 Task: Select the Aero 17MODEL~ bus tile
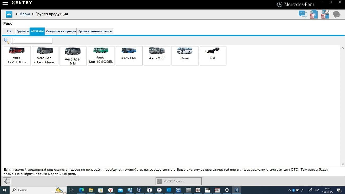point(17,56)
